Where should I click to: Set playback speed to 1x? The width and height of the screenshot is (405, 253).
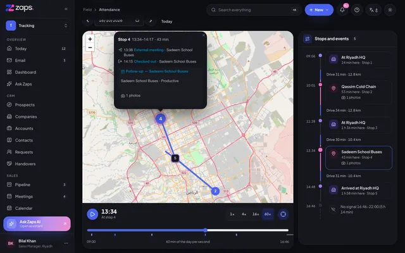(x=232, y=214)
